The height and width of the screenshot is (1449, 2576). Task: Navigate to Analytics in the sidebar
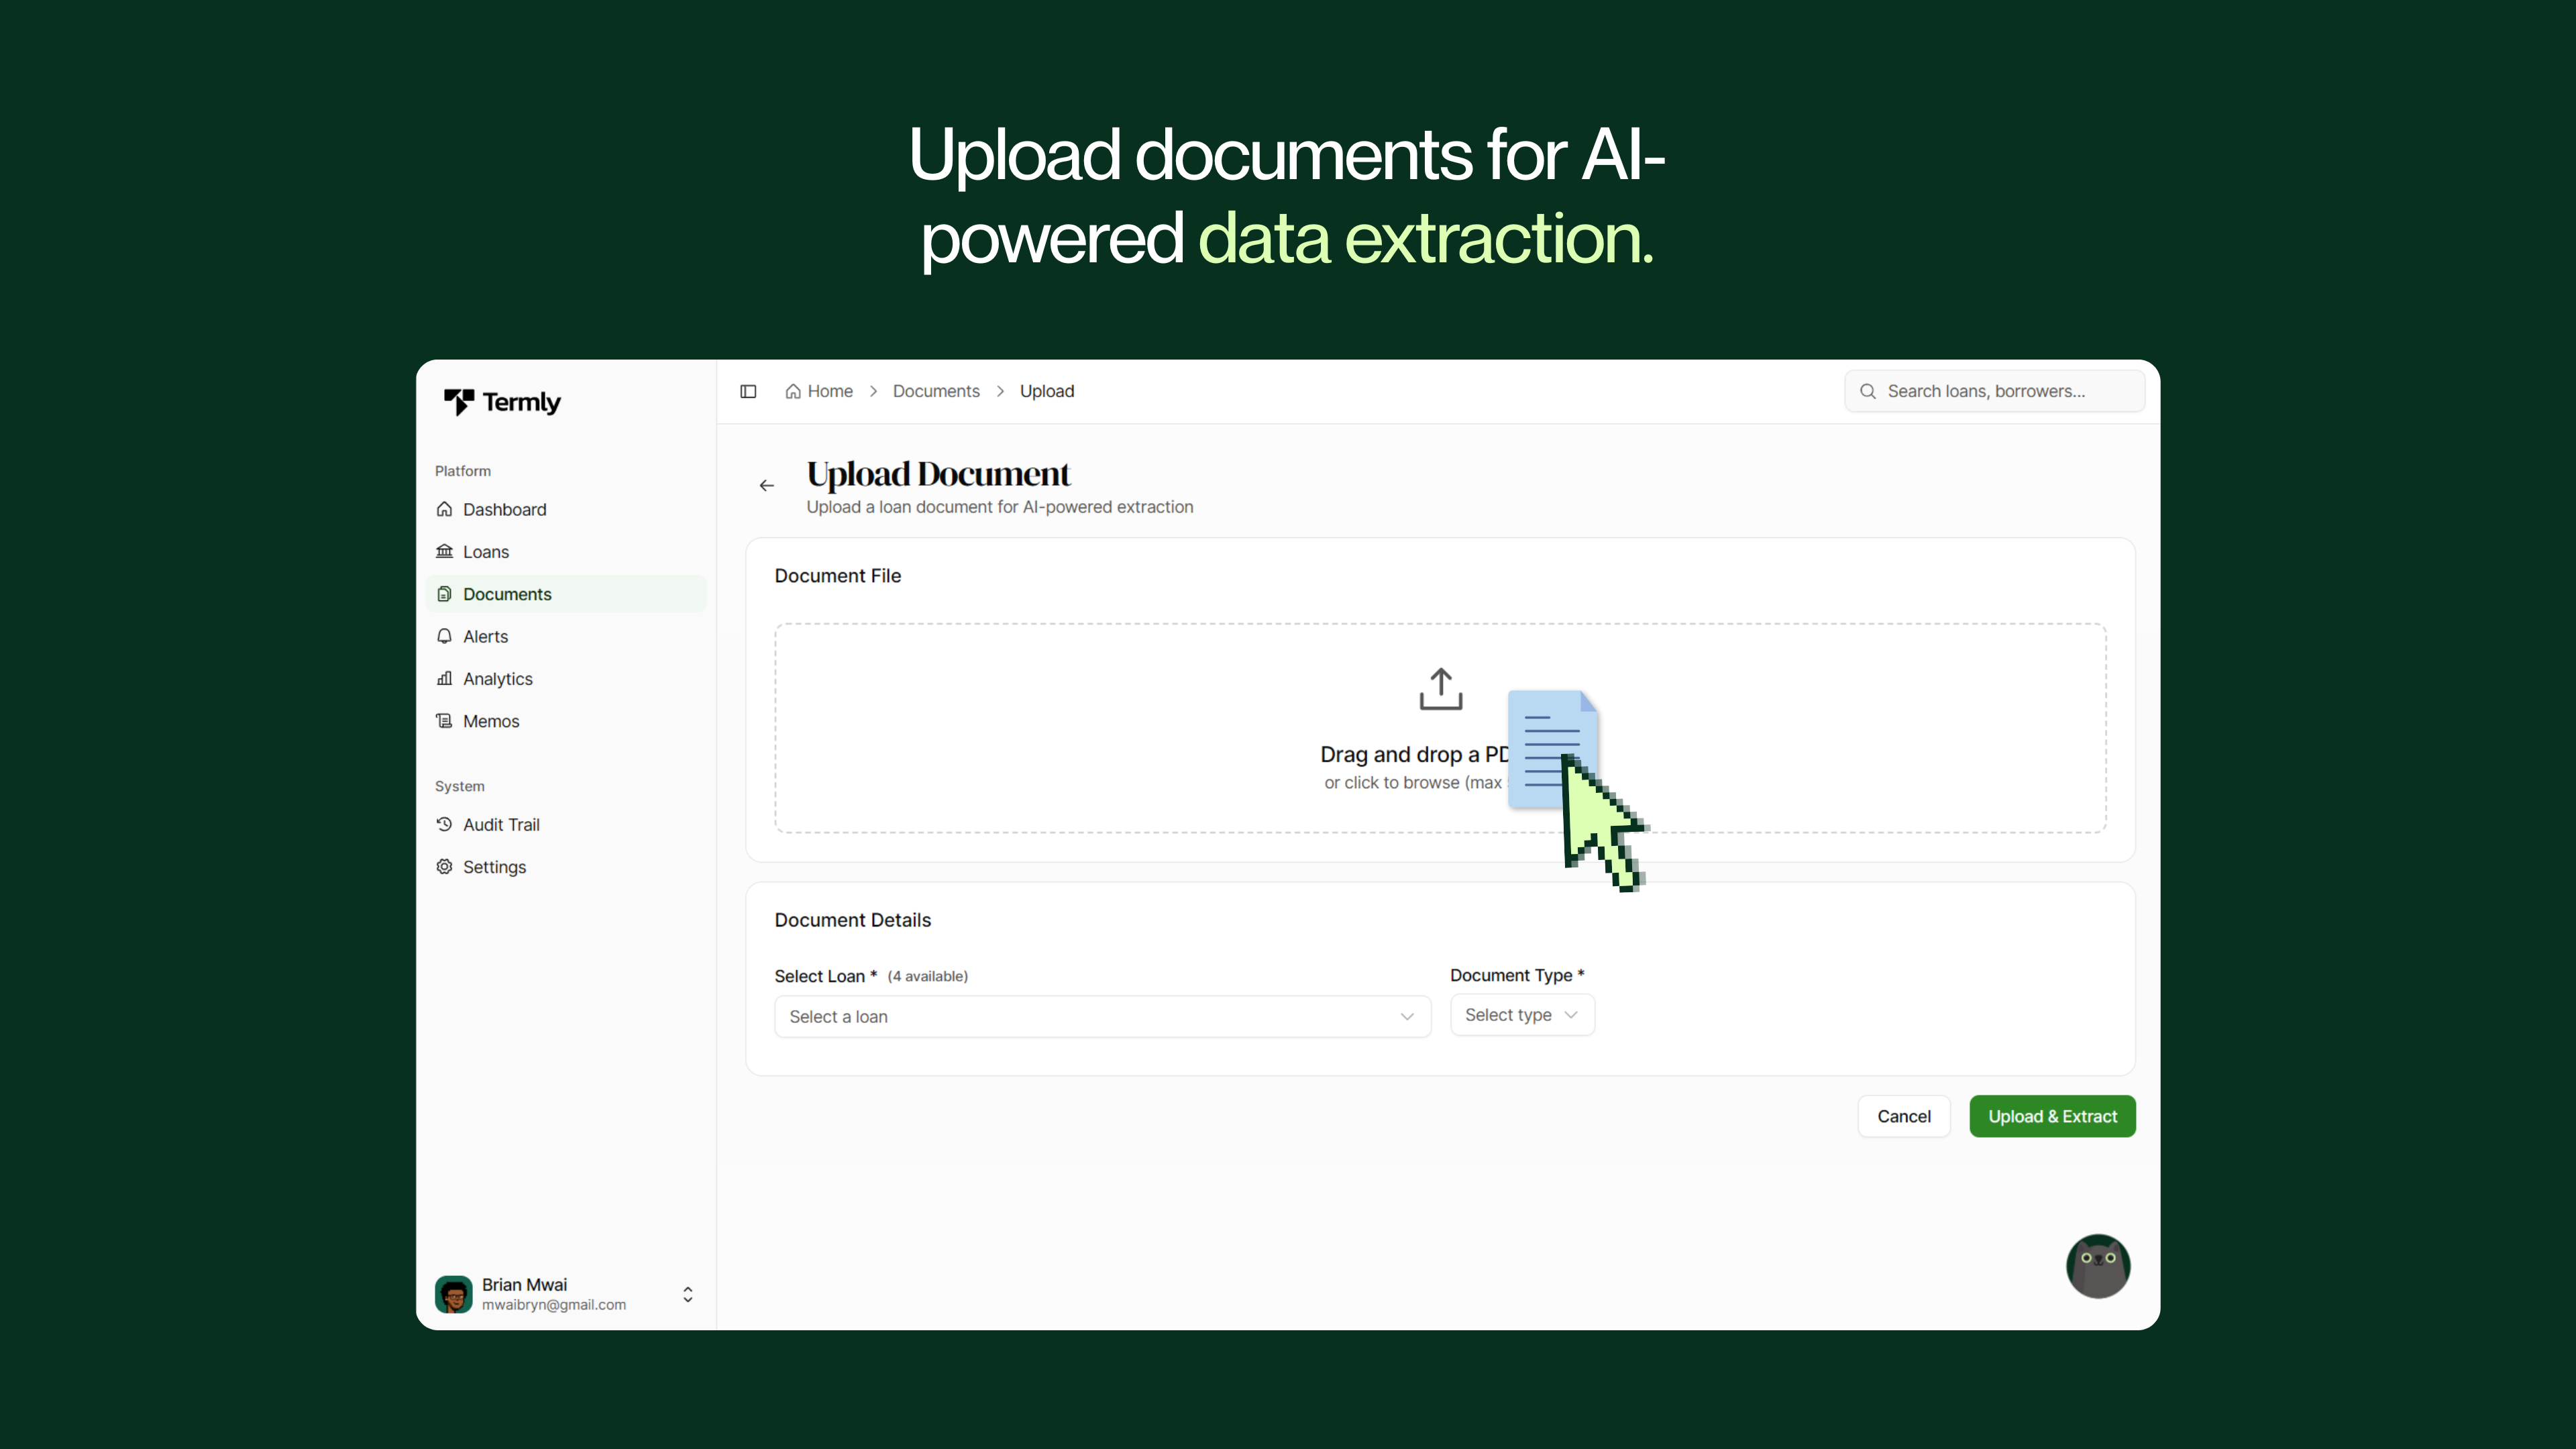click(x=497, y=679)
